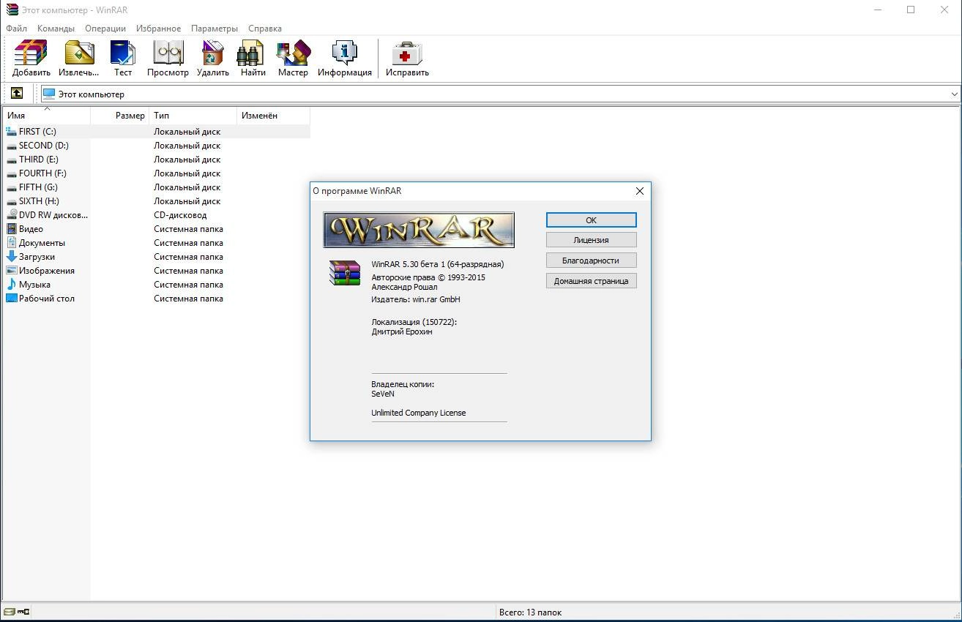Click the CD-дисковод type cell

click(180, 215)
